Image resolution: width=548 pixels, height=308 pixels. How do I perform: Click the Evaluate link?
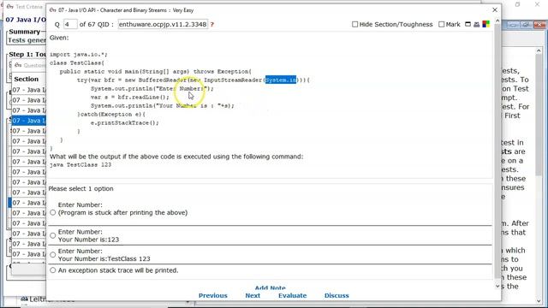[x=293, y=295]
